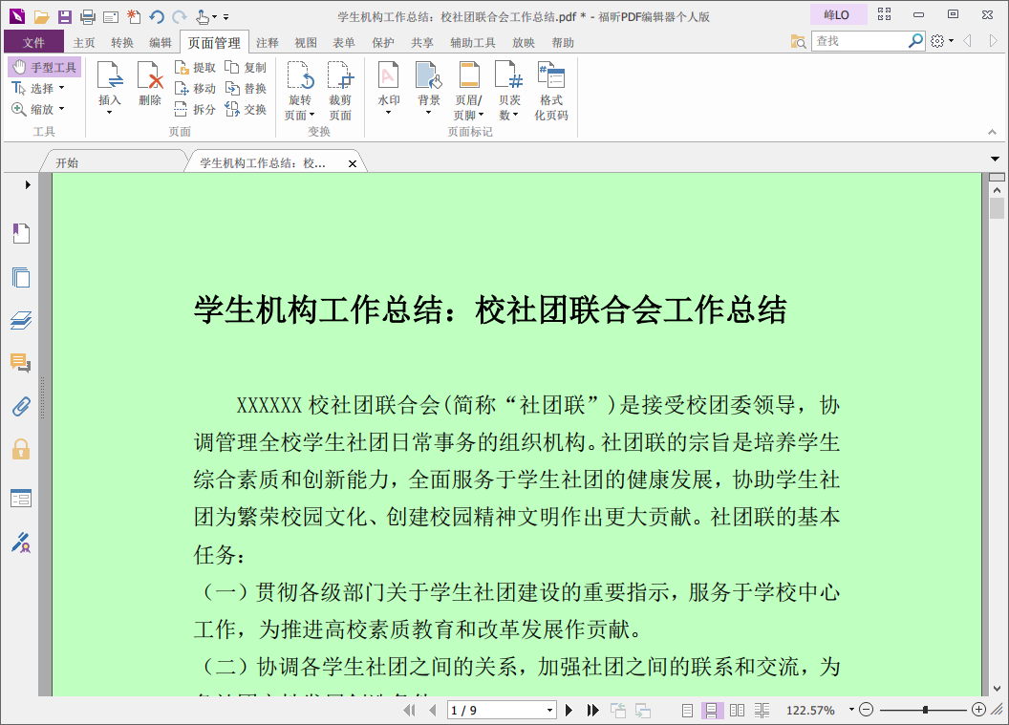Open the layers panel

click(21, 320)
